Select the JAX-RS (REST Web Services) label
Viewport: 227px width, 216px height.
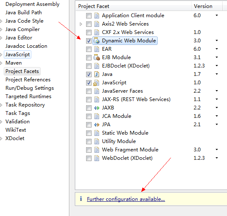tap(136, 99)
